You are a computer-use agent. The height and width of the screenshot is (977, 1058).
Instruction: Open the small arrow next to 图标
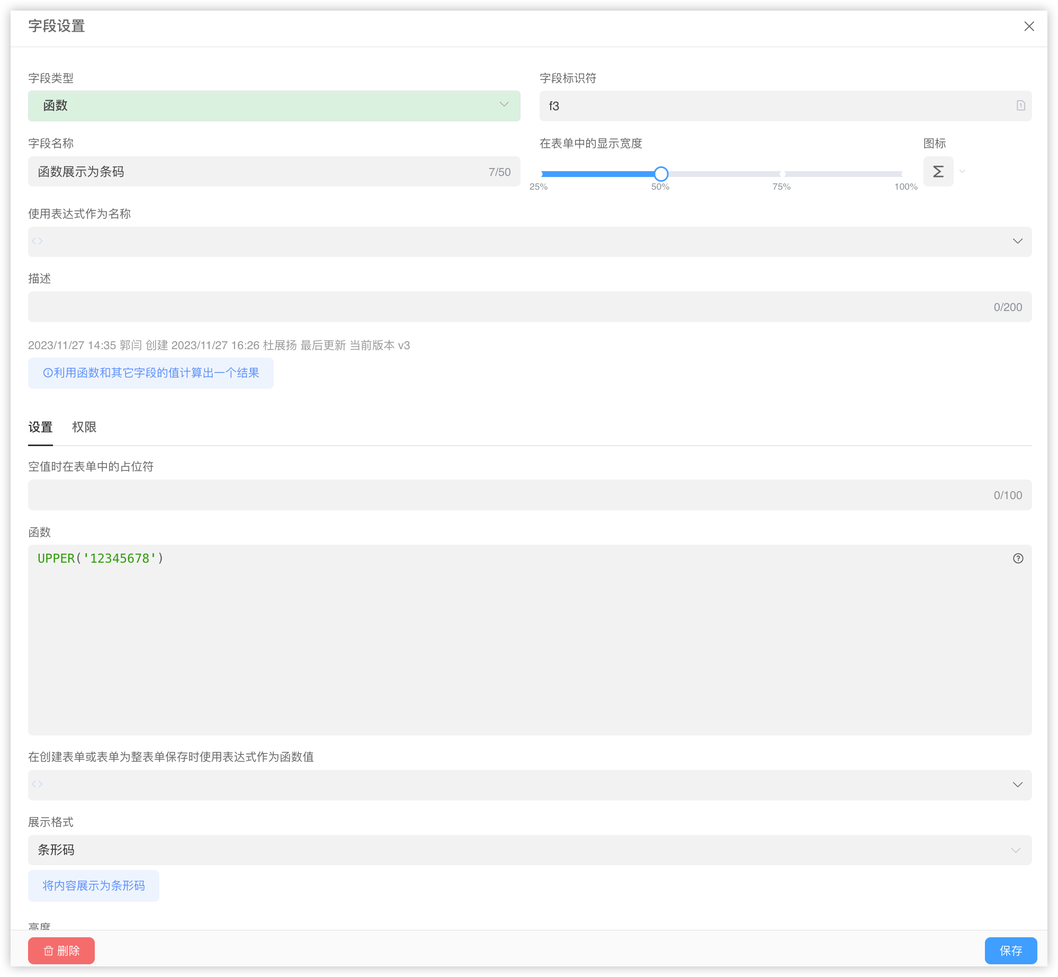(962, 172)
